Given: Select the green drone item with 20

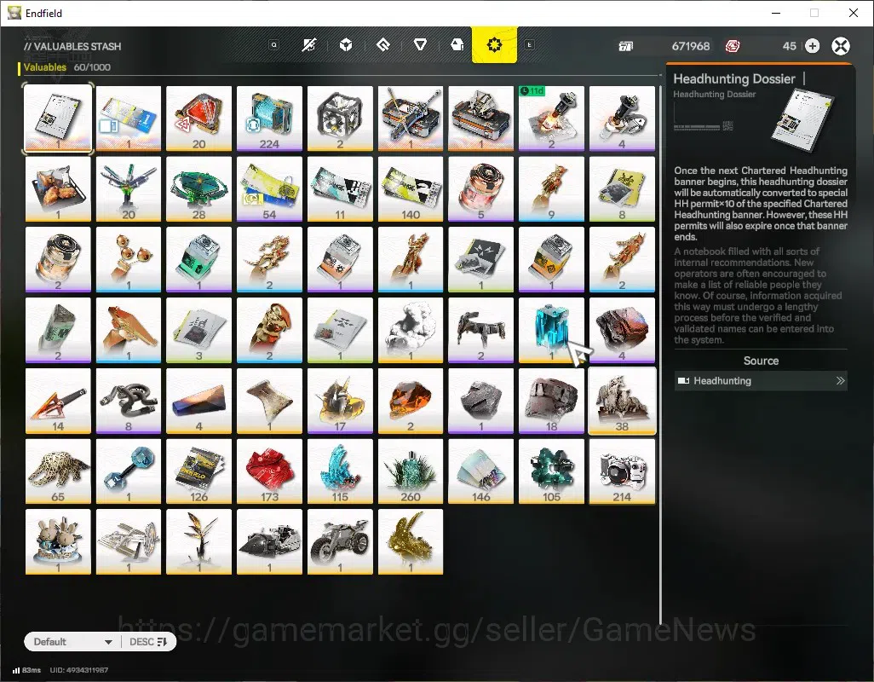Looking at the screenshot, I should pos(128,189).
